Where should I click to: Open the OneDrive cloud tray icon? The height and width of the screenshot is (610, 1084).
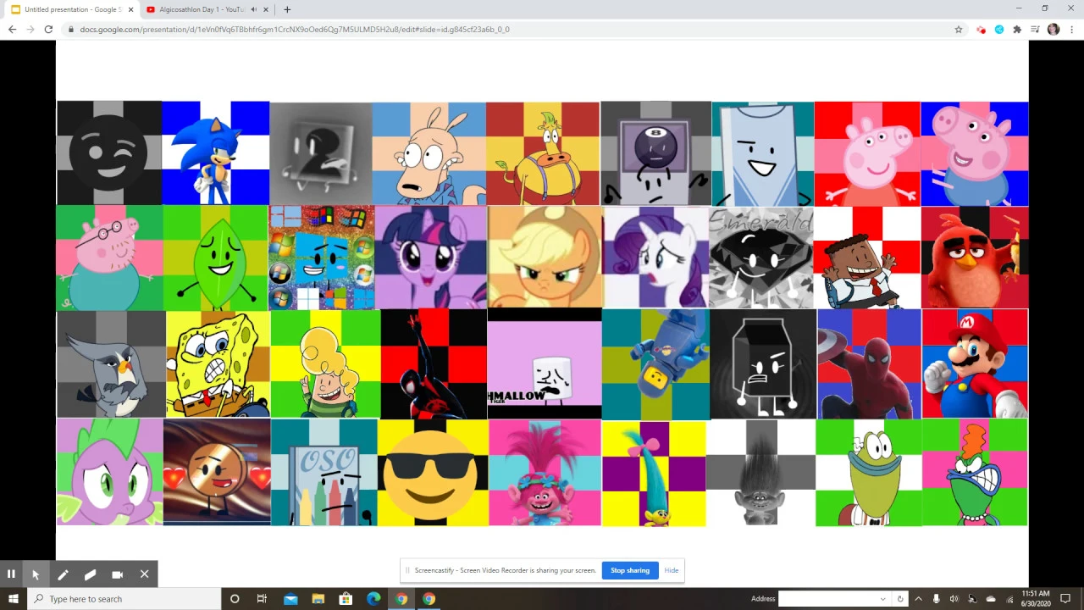[991, 599]
